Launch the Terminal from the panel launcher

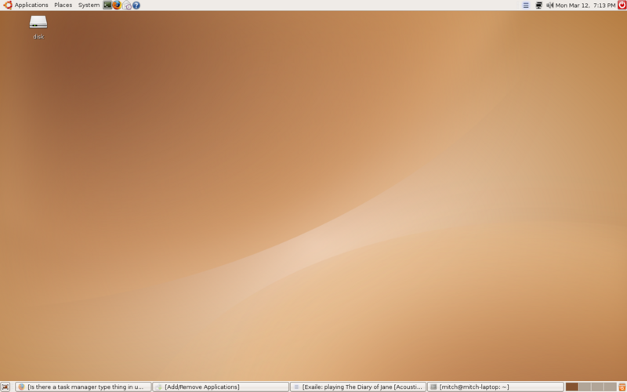point(107,5)
